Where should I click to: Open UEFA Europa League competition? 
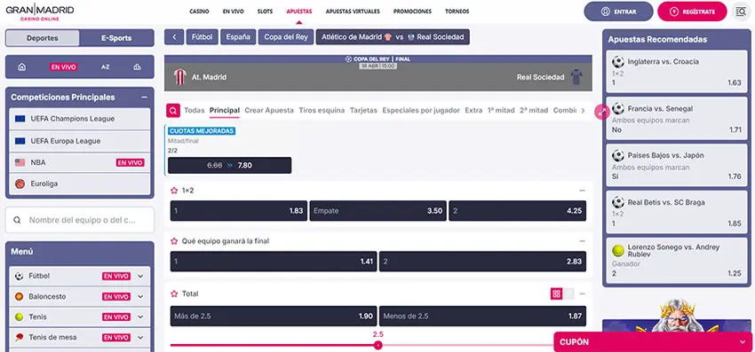[80, 141]
